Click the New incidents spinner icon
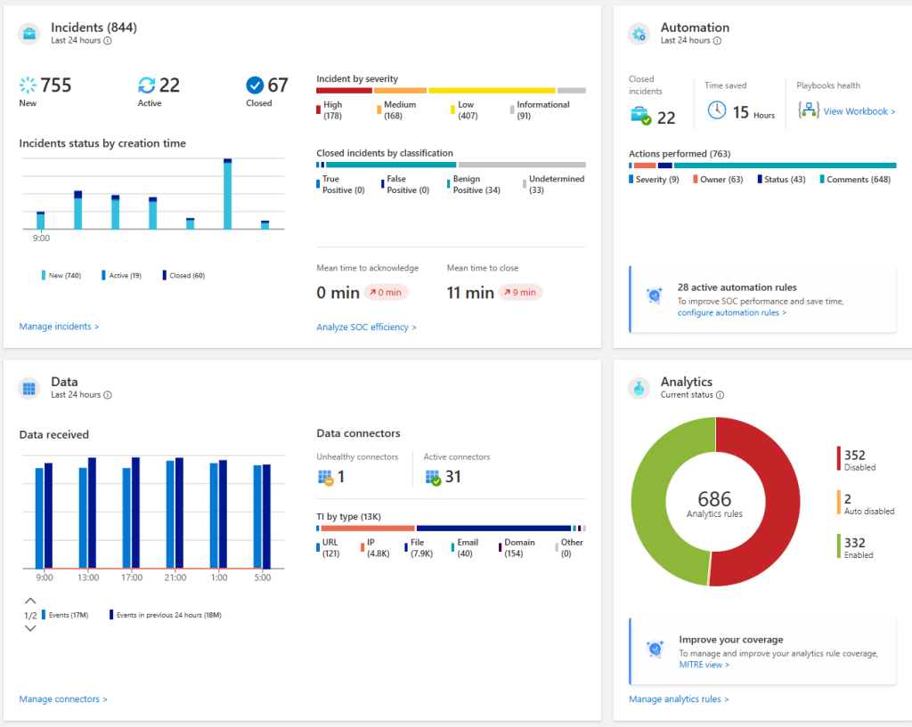This screenshot has width=912, height=727. coord(28,85)
